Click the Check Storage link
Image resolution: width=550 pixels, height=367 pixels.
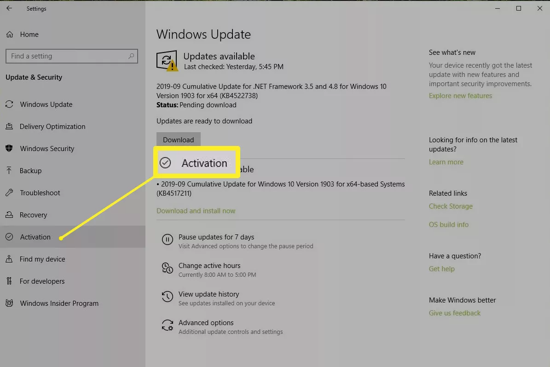pos(451,206)
